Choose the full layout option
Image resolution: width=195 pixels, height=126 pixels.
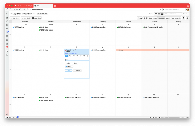(x=162, y=14)
